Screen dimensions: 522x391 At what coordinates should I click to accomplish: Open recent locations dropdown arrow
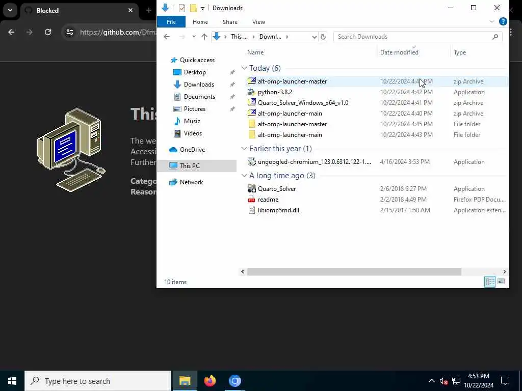[x=194, y=37]
